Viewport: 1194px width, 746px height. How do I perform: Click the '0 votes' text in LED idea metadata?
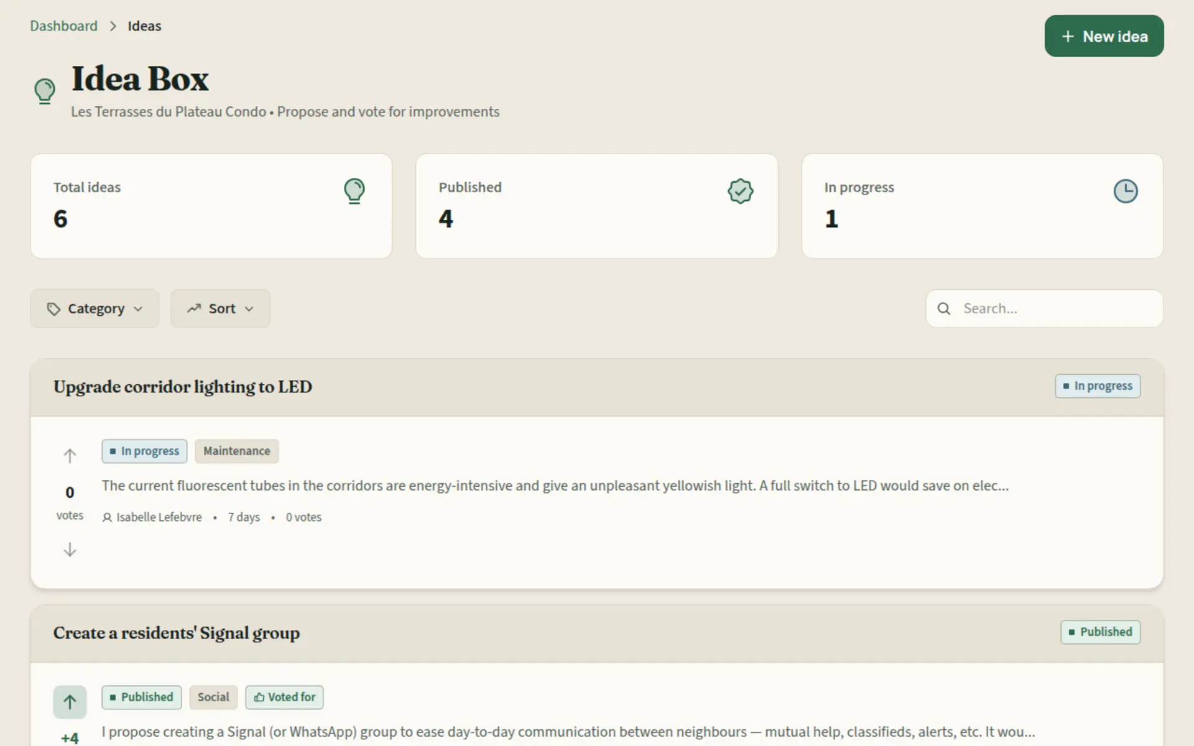pos(303,517)
